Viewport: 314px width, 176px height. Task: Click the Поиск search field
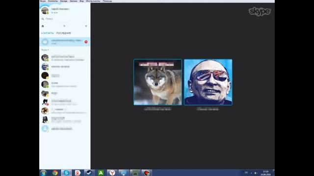point(65,19)
